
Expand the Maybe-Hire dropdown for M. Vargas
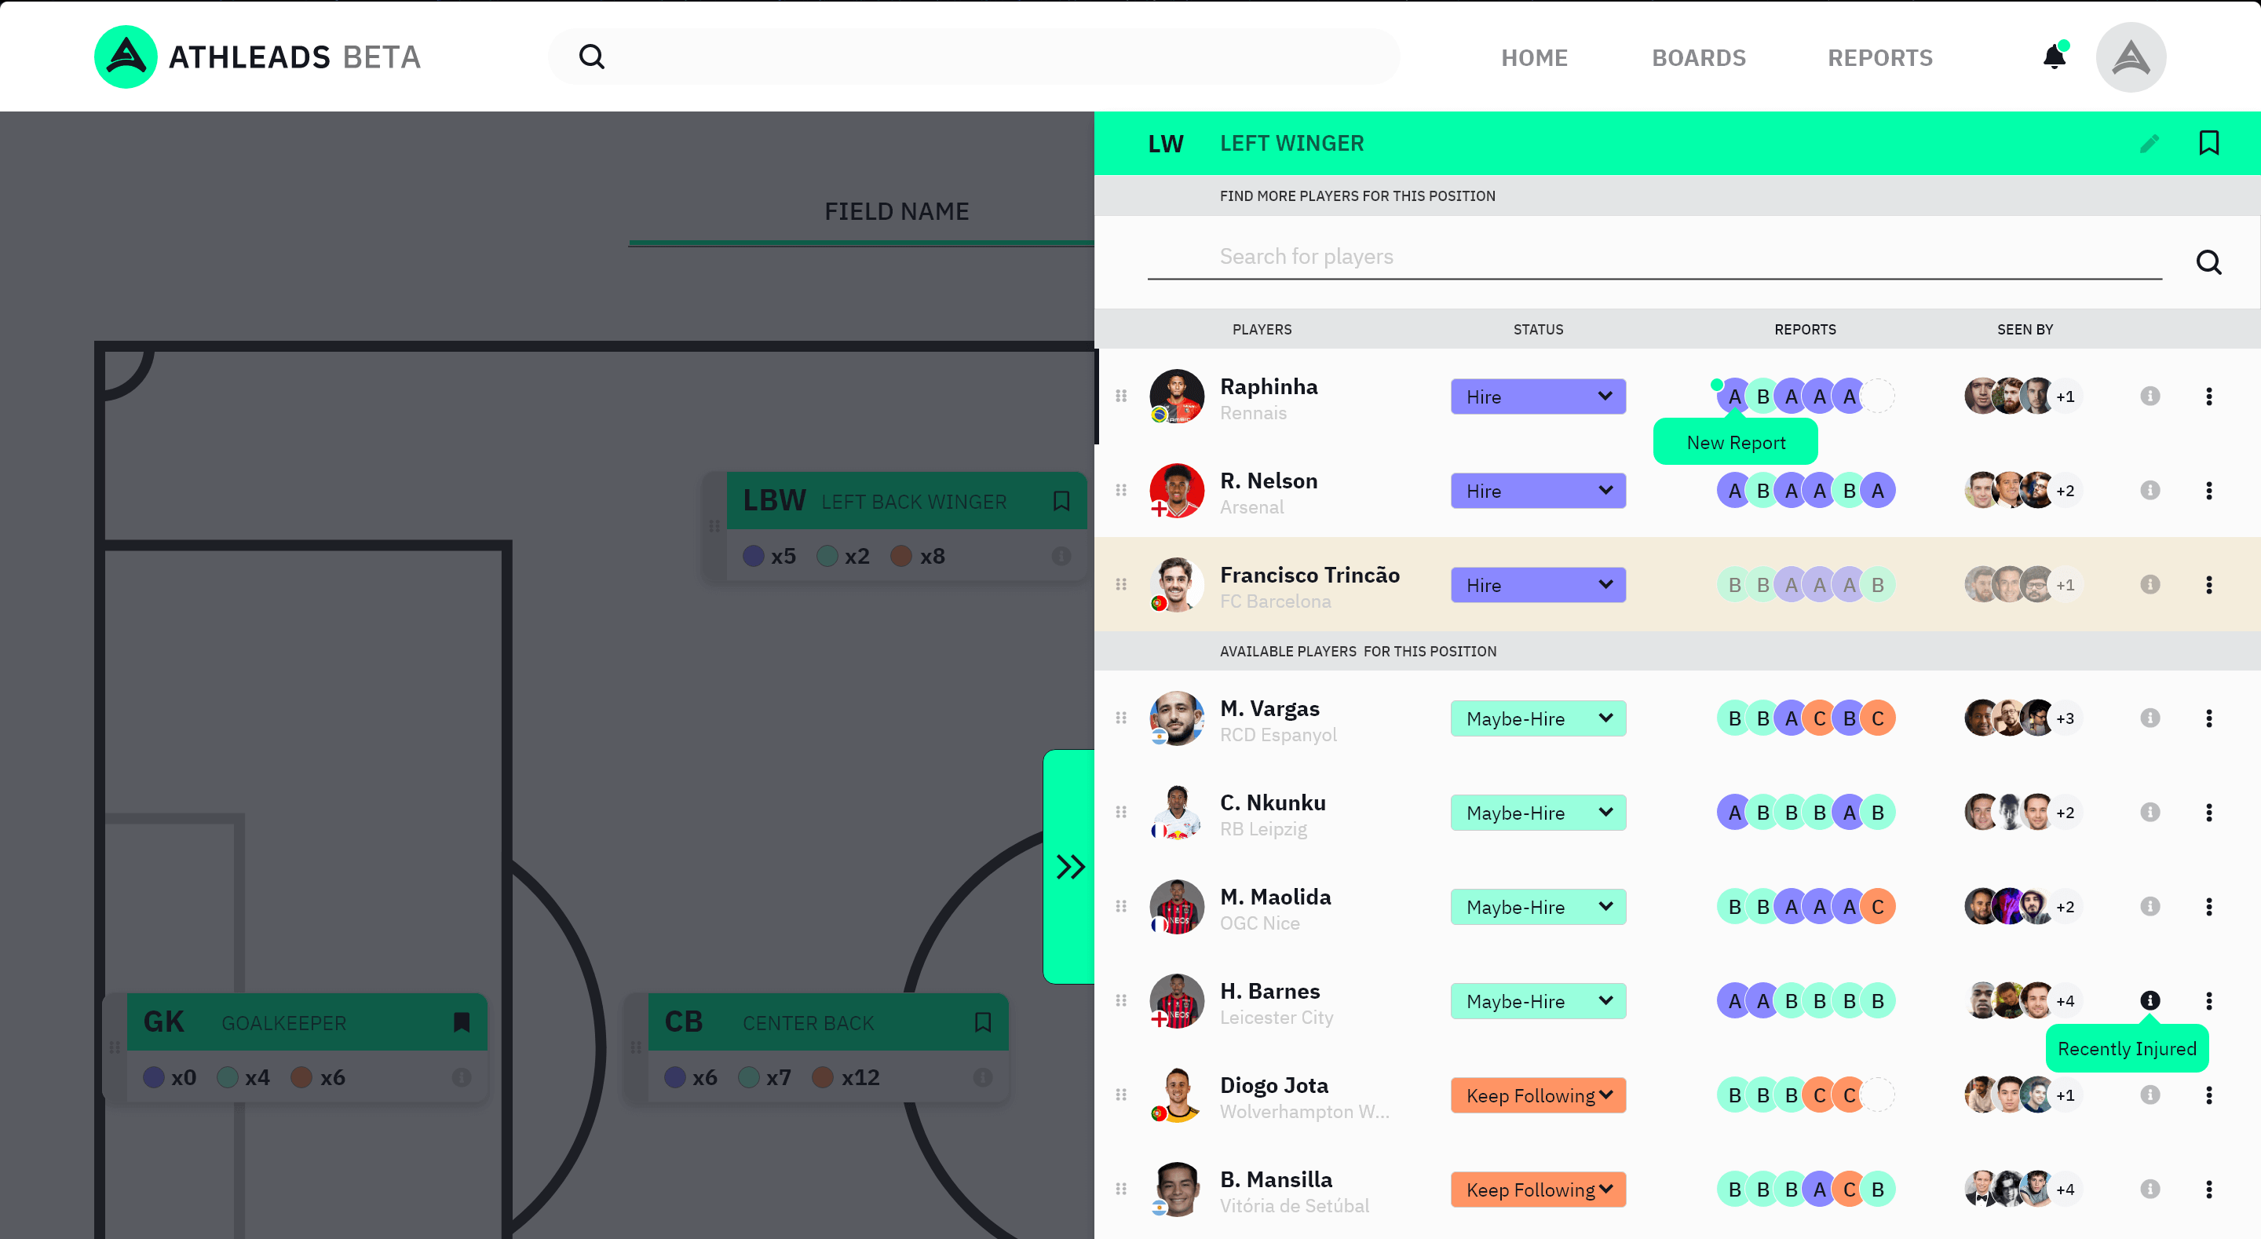(x=1606, y=717)
